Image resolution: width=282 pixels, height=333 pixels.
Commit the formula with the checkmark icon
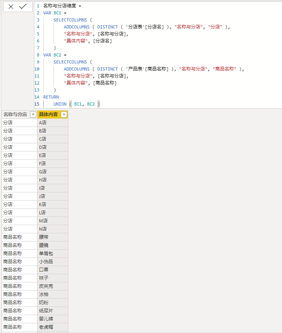(x=23, y=7)
